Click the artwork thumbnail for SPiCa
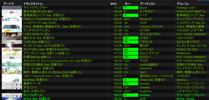This screenshot has width=209, height=100. click(x=12, y=98)
